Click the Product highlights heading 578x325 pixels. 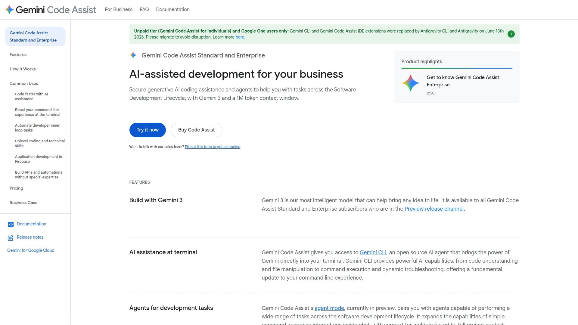coord(421,61)
